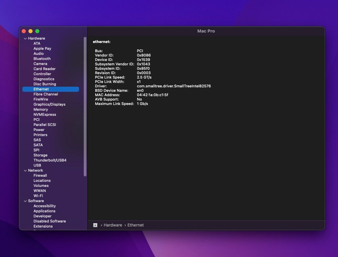338x257 pixels.
Task: Click the green zoom window button
Action: (37, 31)
